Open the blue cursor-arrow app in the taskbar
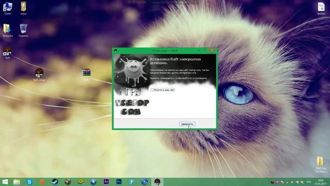This screenshot has height=186, width=330. point(93,182)
